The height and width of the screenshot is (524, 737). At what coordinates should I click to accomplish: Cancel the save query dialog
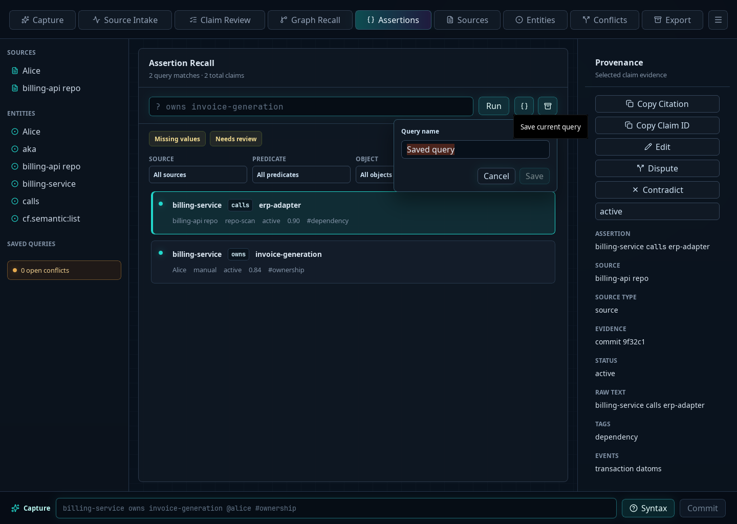tap(496, 176)
